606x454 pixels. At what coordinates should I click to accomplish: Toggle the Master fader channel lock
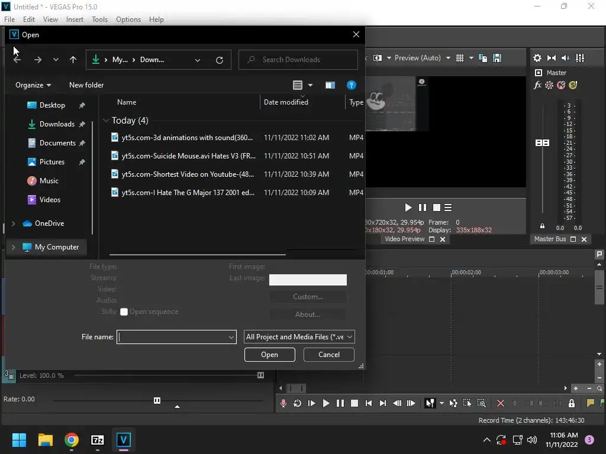[542, 226]
